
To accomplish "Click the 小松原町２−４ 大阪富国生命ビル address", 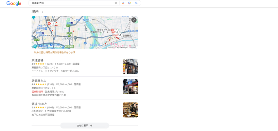I will [x=51, y=111].
